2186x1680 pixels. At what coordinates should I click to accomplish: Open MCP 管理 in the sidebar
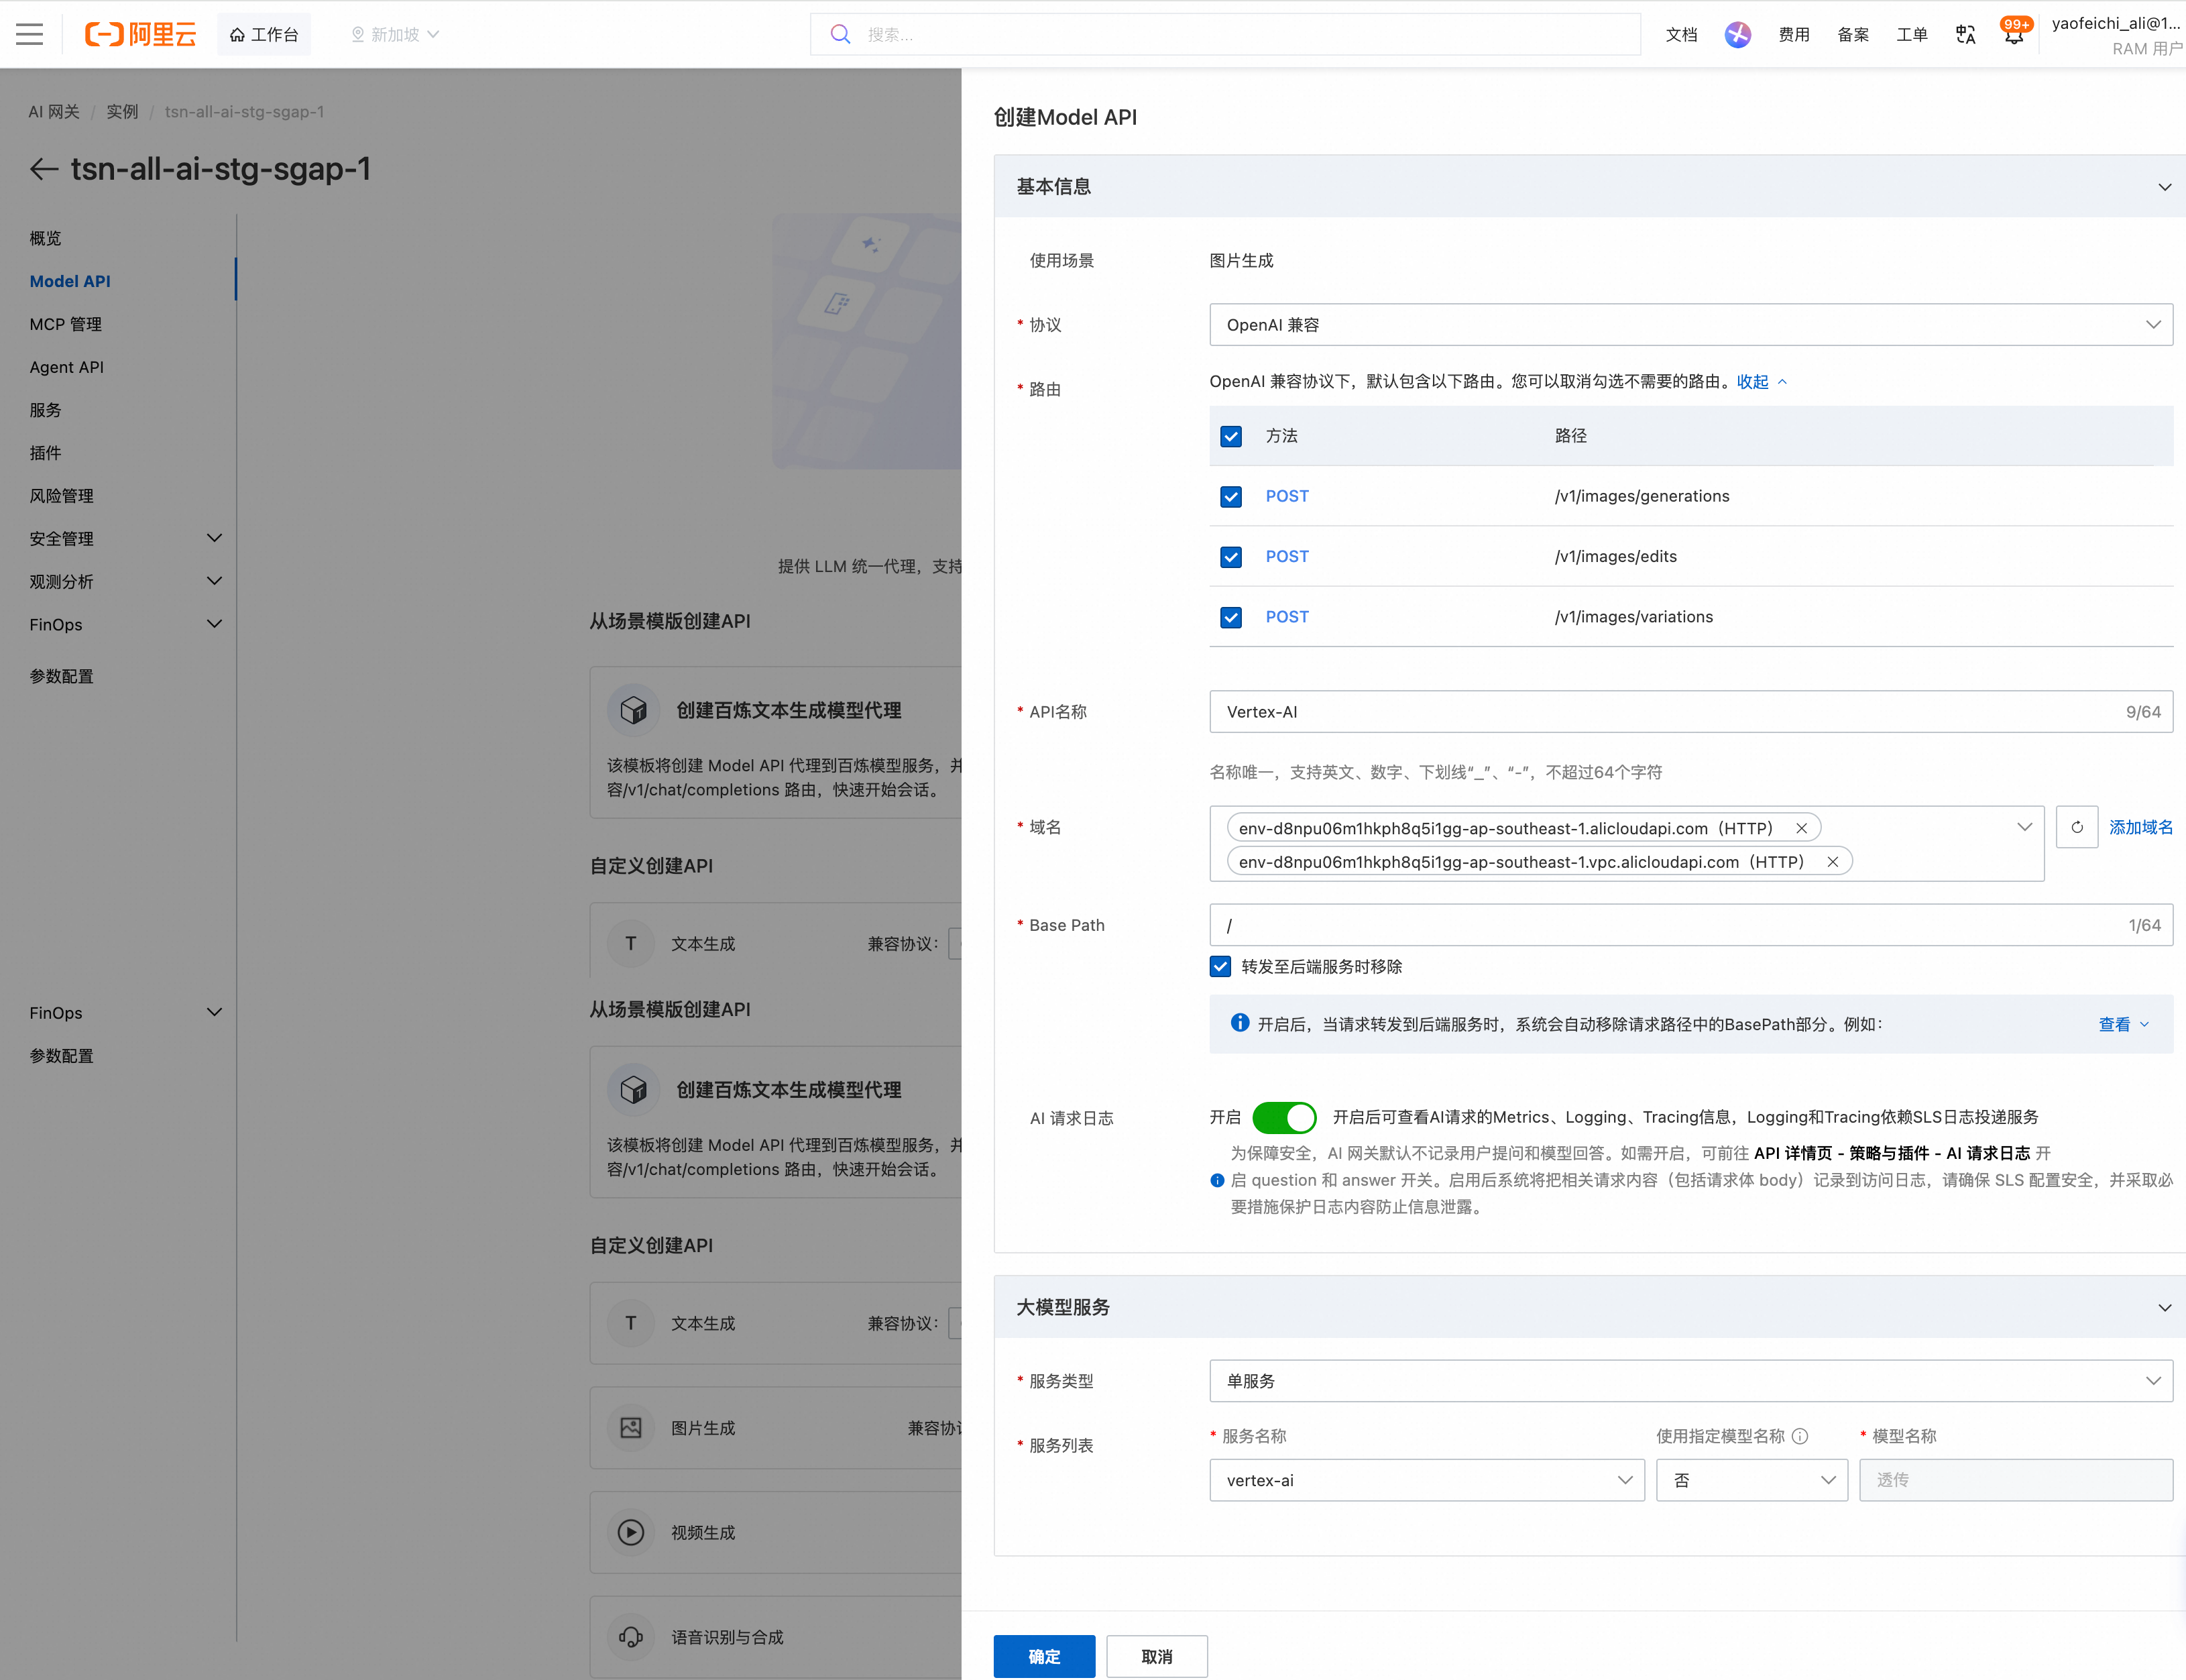(x=66, y=324)
